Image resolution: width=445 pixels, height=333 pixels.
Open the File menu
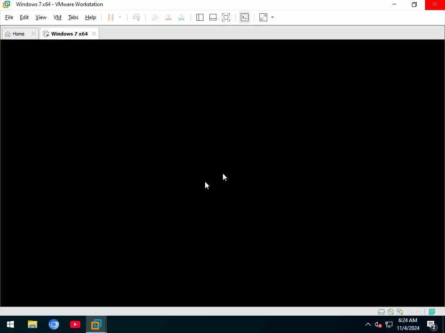pos(9,17)
